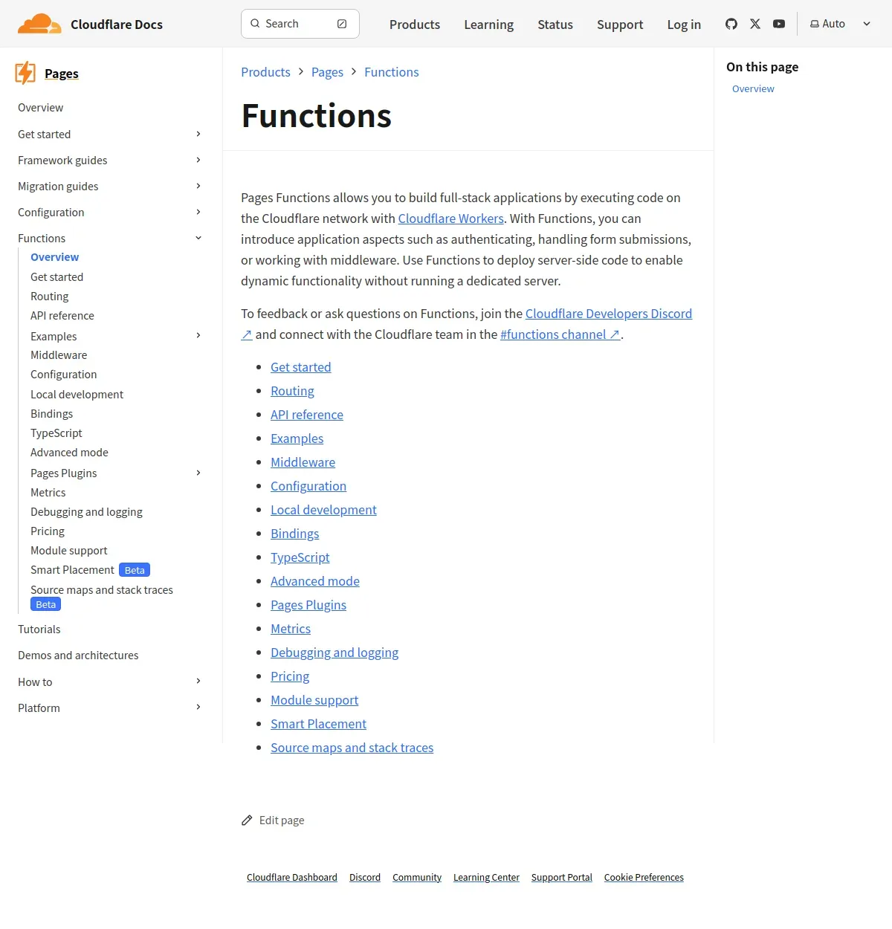Click the Functions breadcrumb link

[x=392, y=72]
